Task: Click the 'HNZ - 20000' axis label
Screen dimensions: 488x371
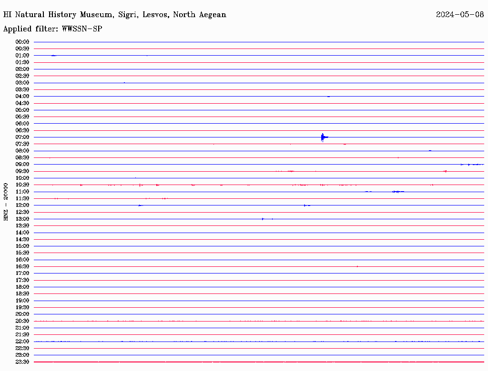Action: (6, 202)
